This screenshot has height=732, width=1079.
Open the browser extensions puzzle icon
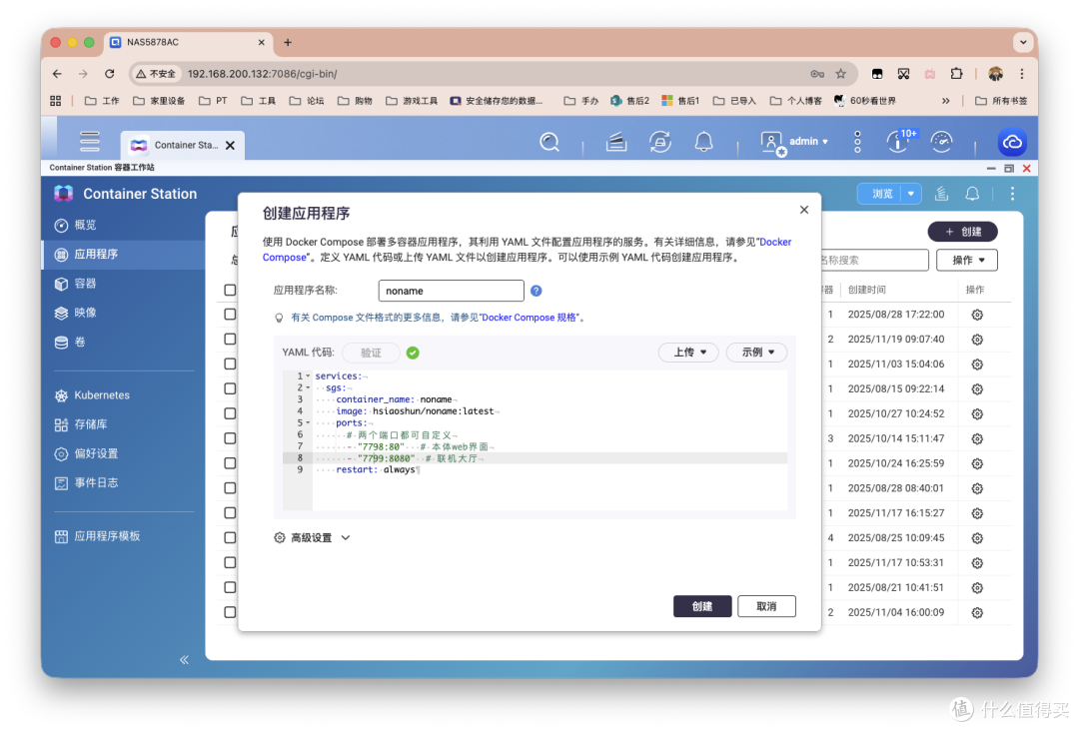956,74
